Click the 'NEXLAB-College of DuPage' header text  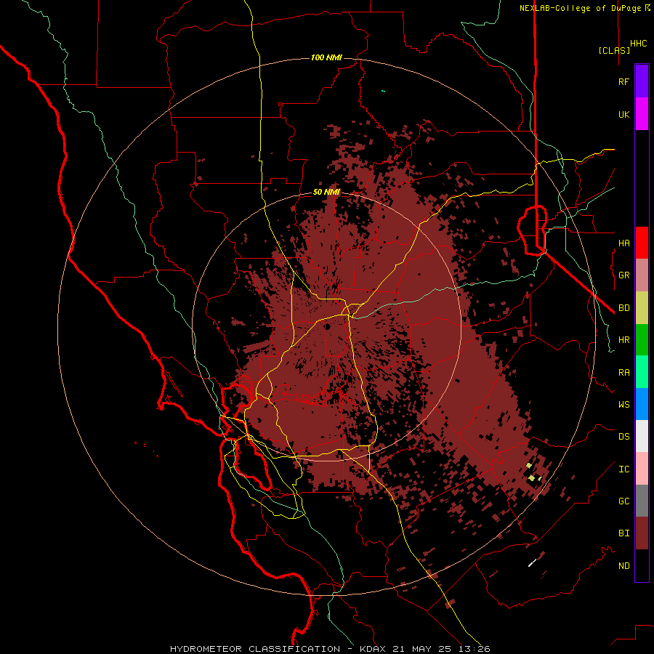click(x=580, y=8)
